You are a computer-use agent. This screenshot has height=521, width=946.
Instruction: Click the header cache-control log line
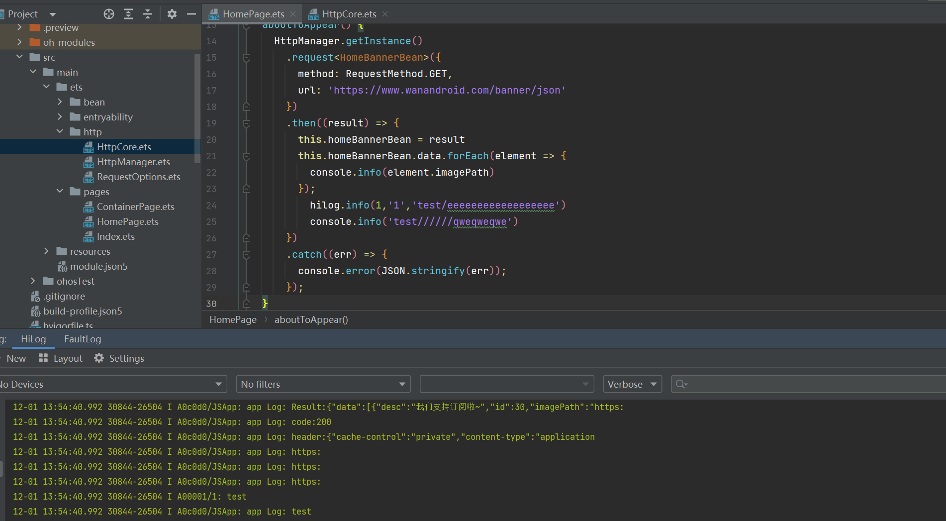pos(304,437)
